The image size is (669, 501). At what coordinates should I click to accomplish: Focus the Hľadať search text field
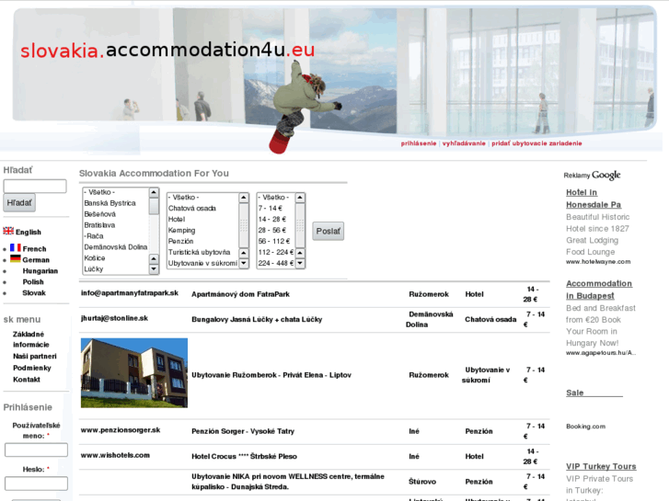click(x=35, y=186)
